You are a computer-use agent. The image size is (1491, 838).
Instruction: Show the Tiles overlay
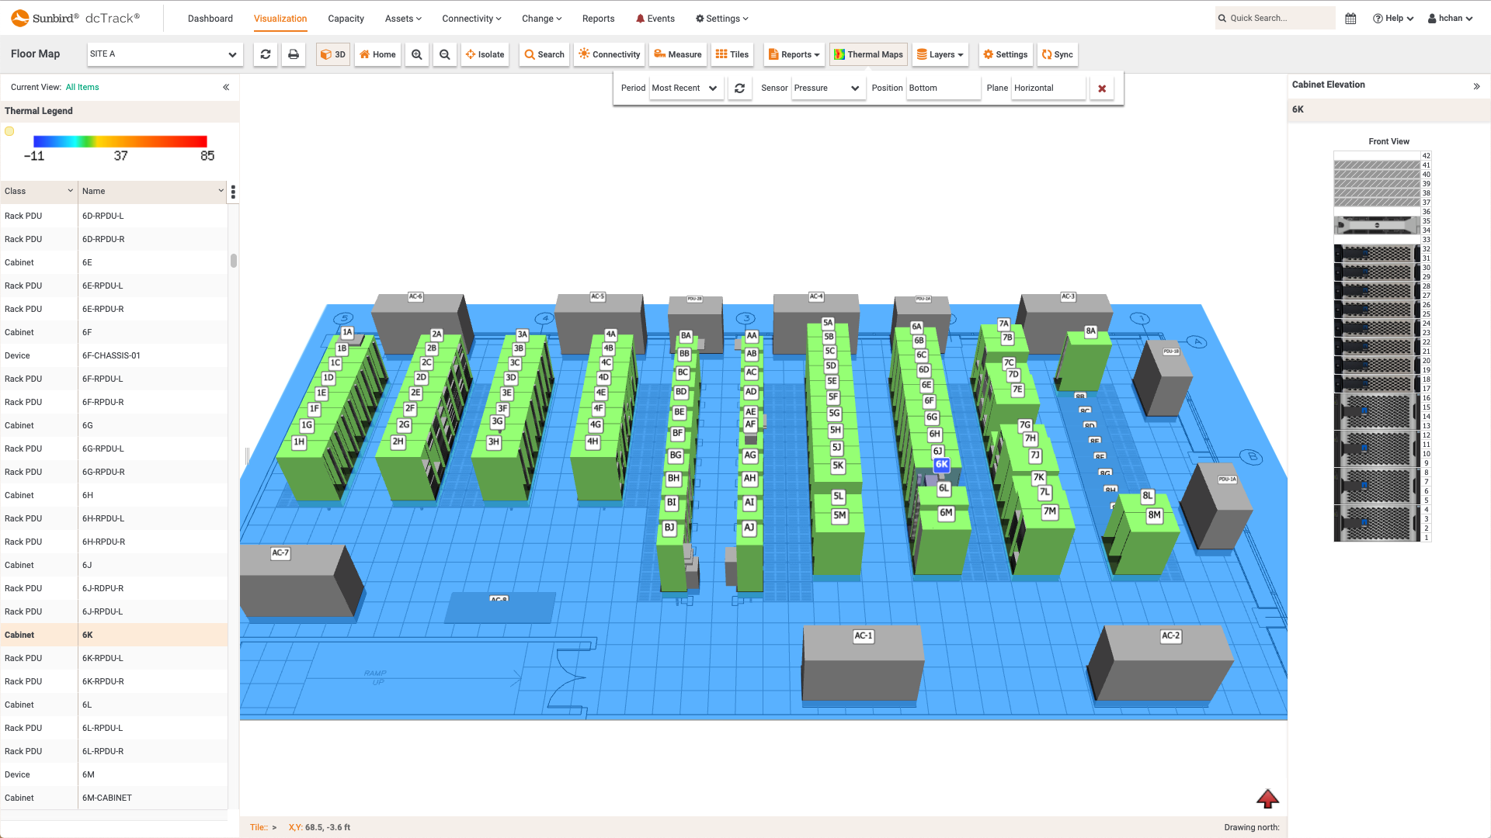pyautogui.click(x=732, y=54)
